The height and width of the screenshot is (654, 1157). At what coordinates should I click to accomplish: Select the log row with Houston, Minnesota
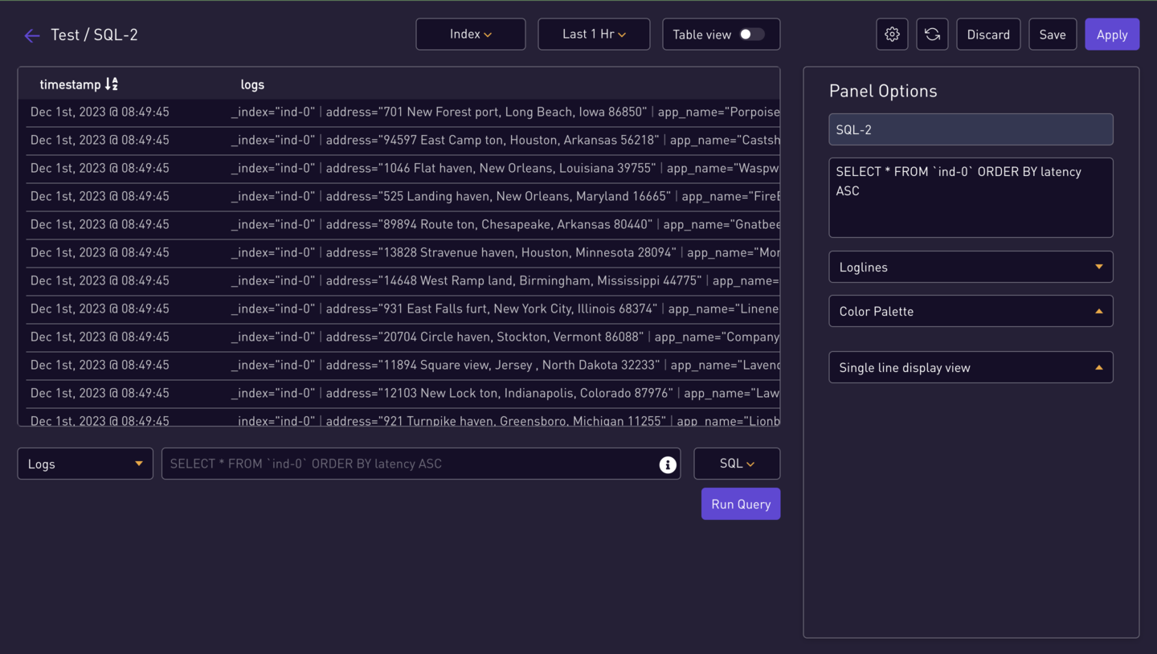coord(403,253)
